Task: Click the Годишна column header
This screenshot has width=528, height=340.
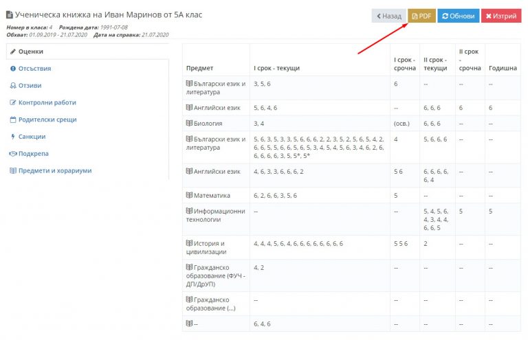Action: click(x=503, y=68)
